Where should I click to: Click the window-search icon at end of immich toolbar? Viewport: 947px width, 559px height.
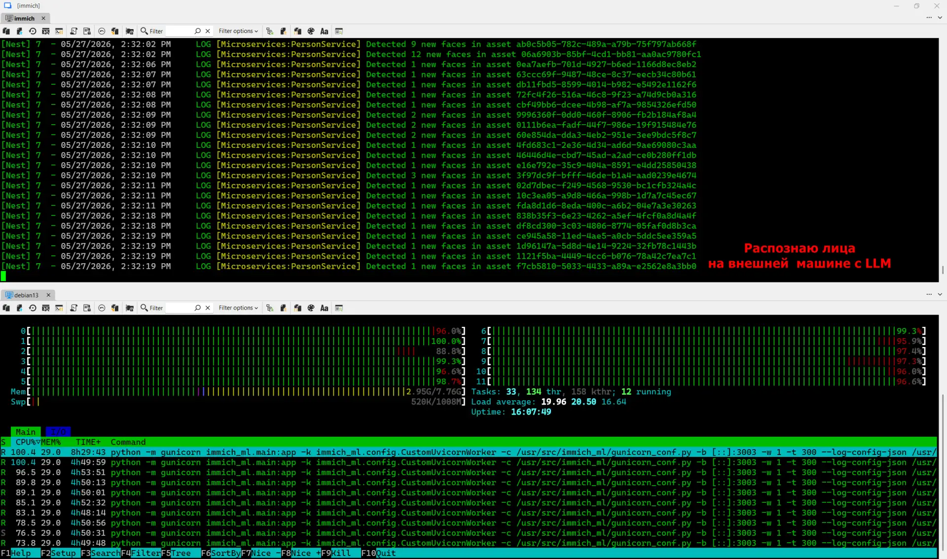pos(339,31)
